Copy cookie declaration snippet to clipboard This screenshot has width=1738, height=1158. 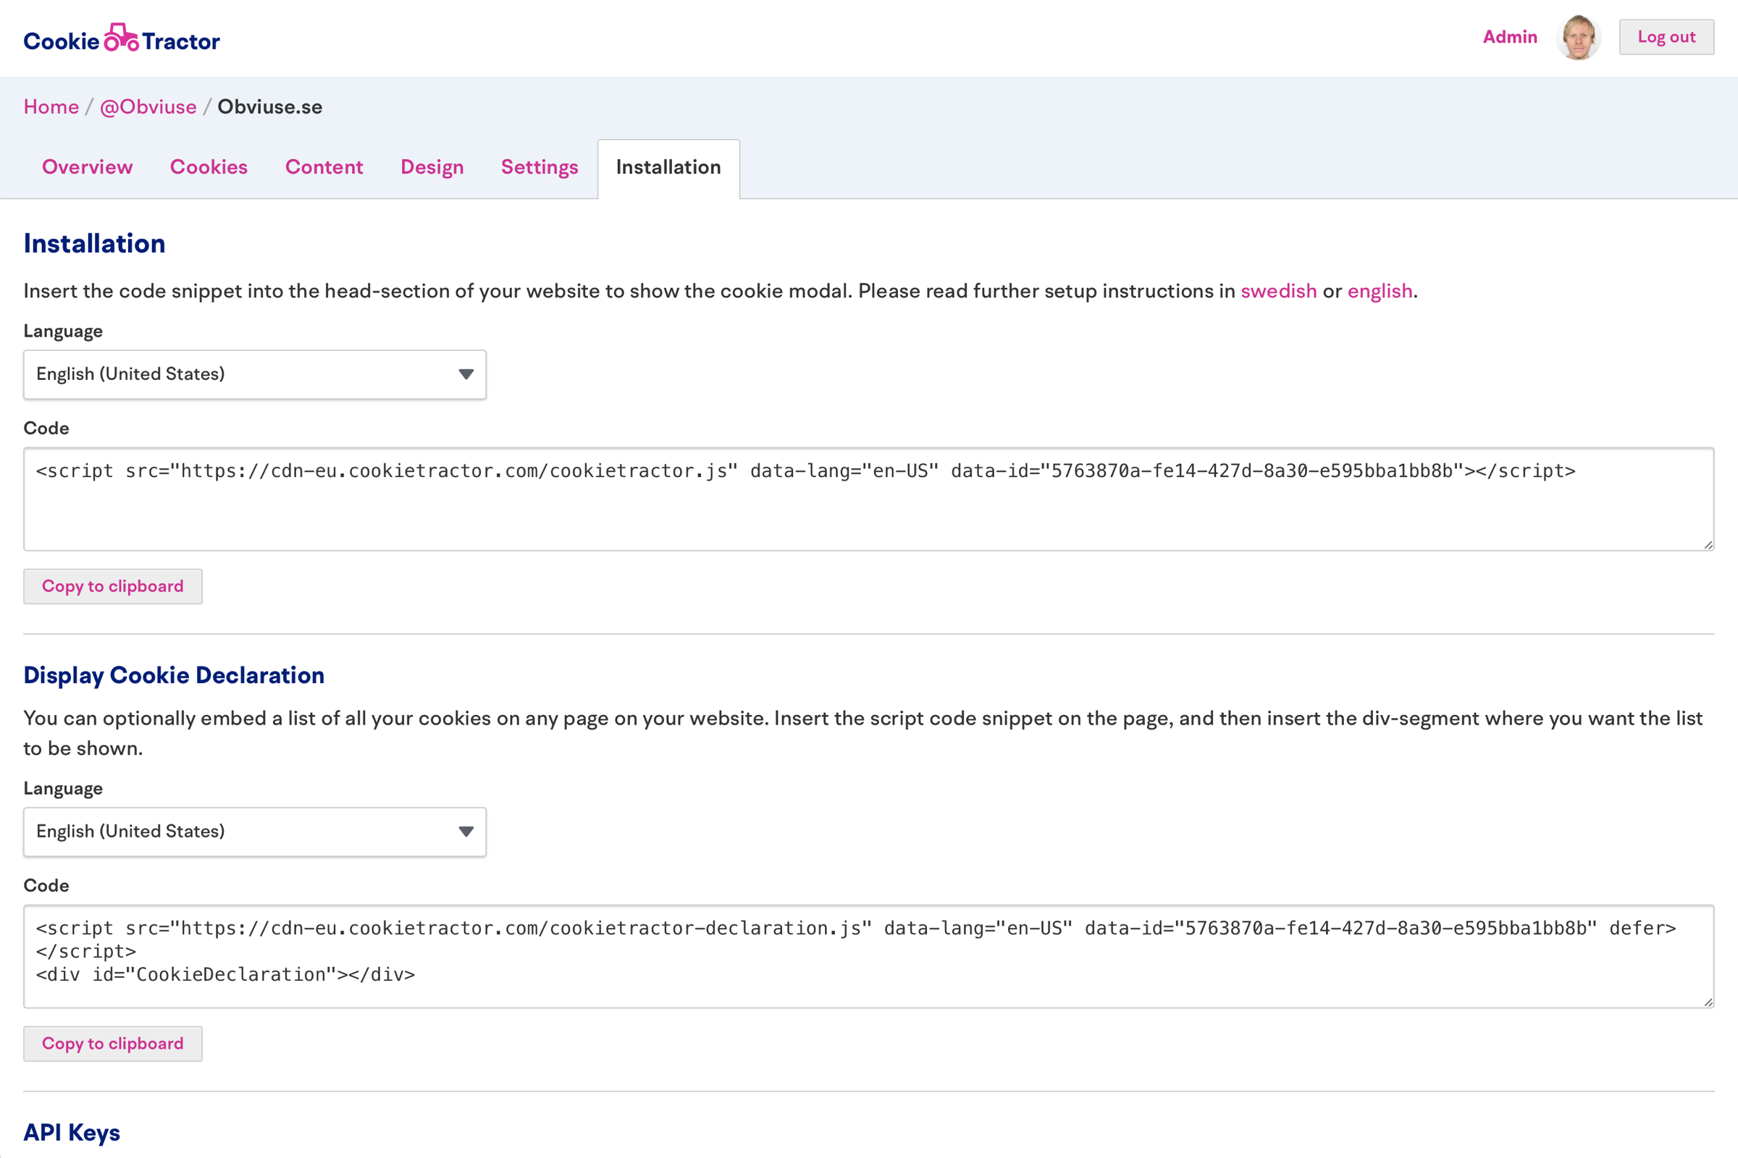[113, 1044]
